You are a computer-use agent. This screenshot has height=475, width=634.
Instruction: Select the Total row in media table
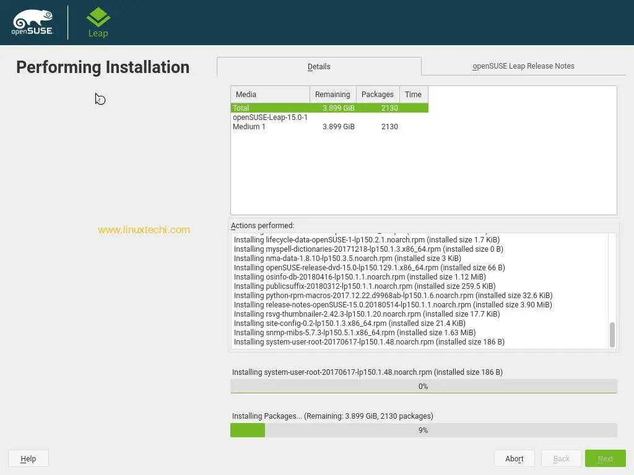329,108
